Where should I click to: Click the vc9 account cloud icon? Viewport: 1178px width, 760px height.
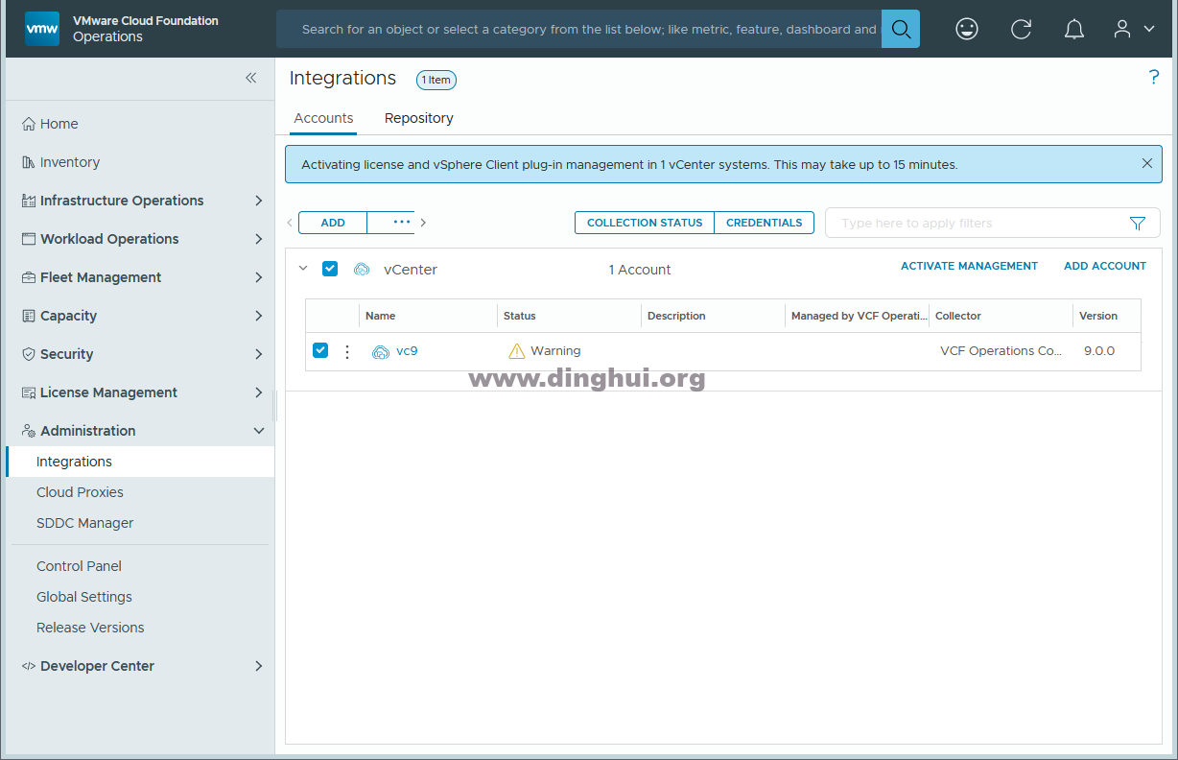coord(380,351)
